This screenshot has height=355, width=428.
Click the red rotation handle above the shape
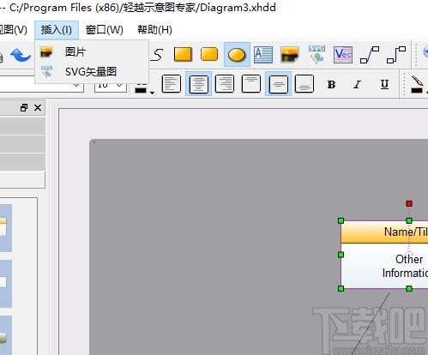point(409,203)
